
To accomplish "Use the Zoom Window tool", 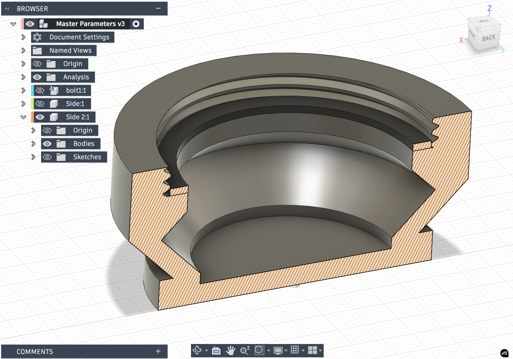I will tap(259, 350).
